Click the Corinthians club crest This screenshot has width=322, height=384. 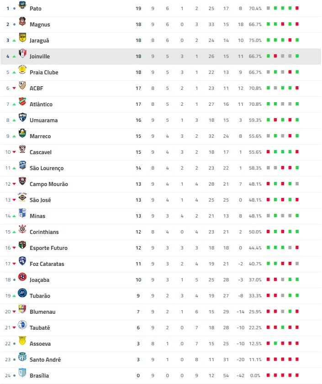[22, 229]
